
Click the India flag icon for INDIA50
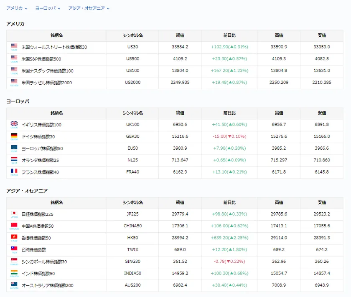click(14, 272)
